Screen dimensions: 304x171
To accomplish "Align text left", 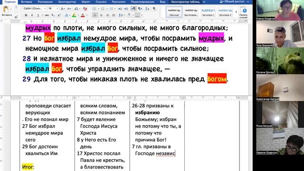I will (x=95, y=15).
